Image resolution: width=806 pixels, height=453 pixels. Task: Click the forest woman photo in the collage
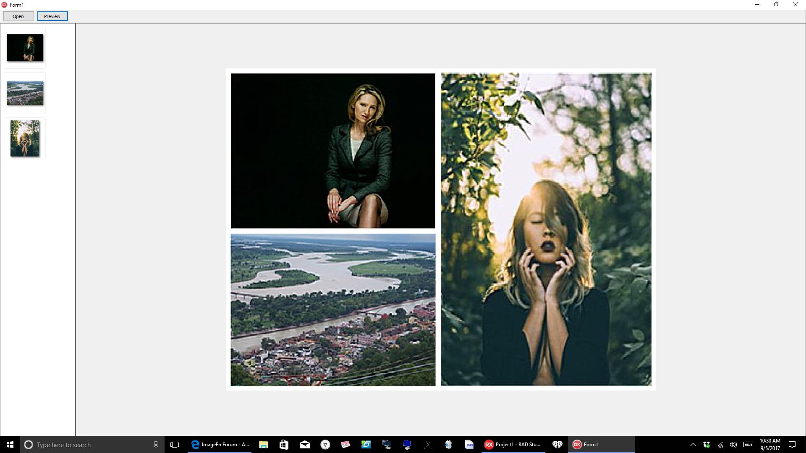(546, 229)
